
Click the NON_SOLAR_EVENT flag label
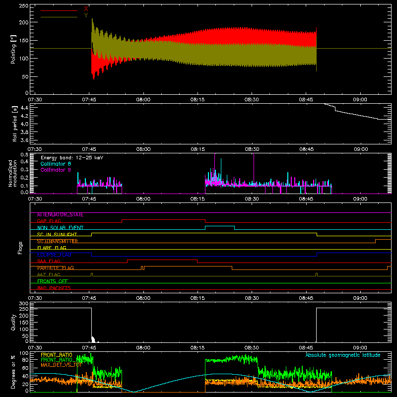tap(60, 228)
